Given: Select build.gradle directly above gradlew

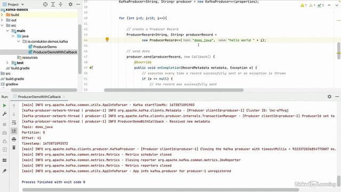Looking at the screenshot, I should (x=15, y=79).
